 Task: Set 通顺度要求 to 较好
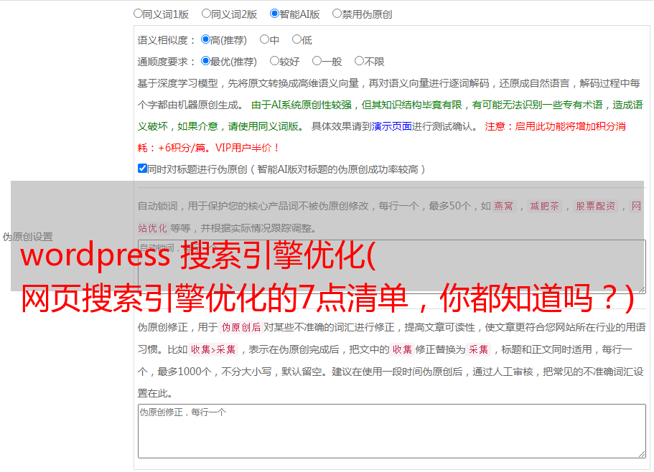pyautogui.click(x=274, y=61)
